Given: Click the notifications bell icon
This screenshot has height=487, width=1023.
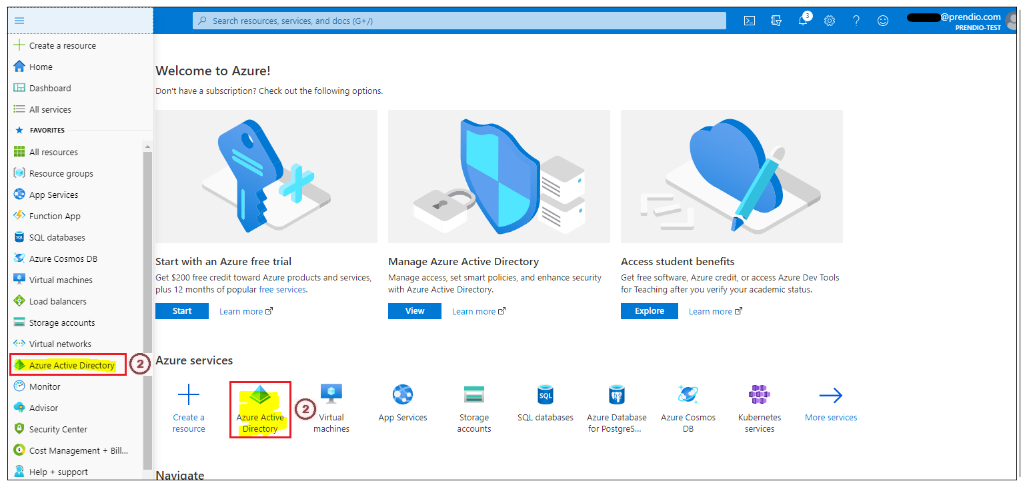Looking at the screenshot, I should (x=803, y=21).
